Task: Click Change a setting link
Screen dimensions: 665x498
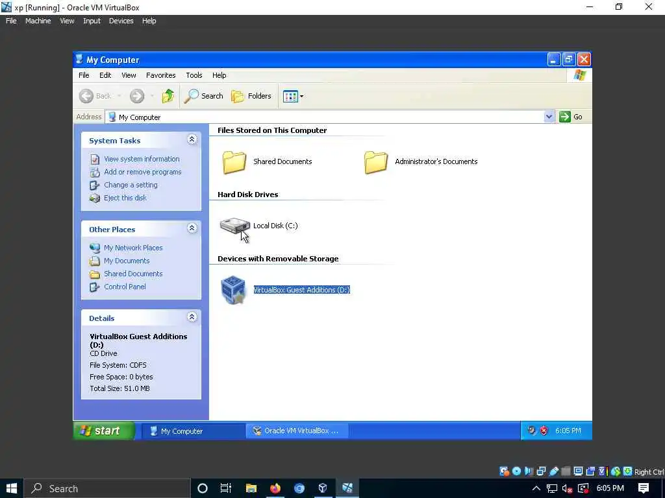Action: point(131,185)
